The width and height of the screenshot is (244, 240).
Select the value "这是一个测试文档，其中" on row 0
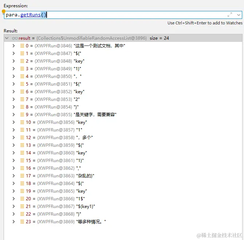point(99,46)
